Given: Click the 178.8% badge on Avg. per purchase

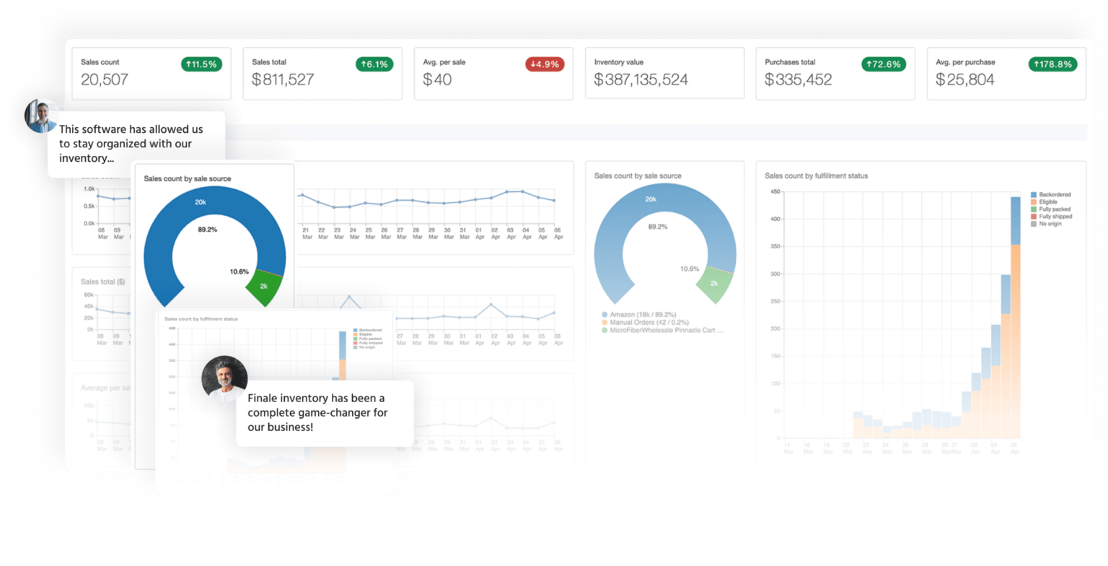Looking at the screenshot, I should 1053,64.
